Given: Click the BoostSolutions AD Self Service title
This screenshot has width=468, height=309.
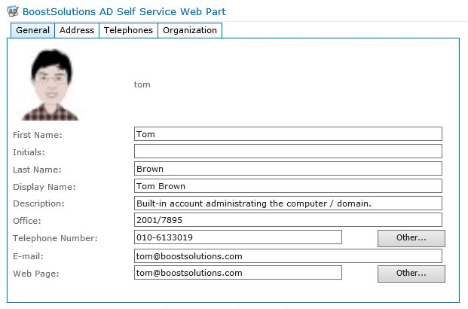Looking at the screenshot, I should [124, 11].
